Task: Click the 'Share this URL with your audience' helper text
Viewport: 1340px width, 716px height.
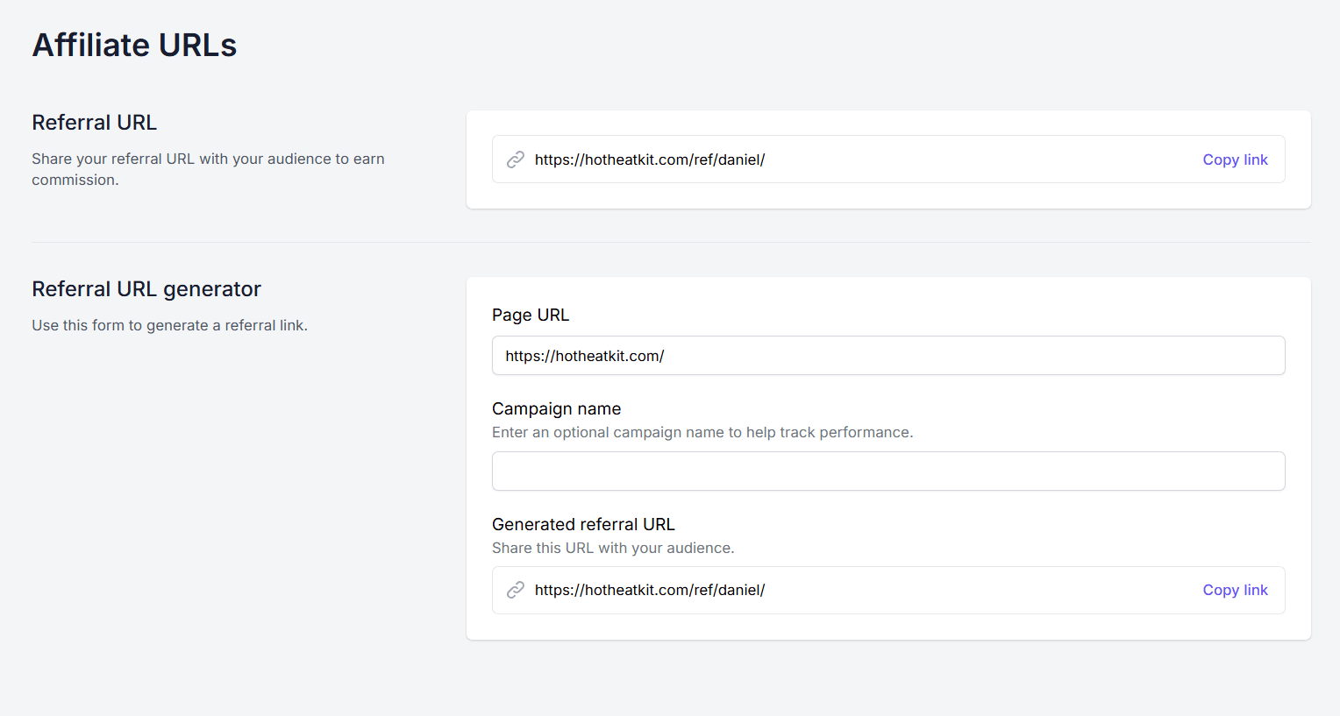Action: point(612,548)
